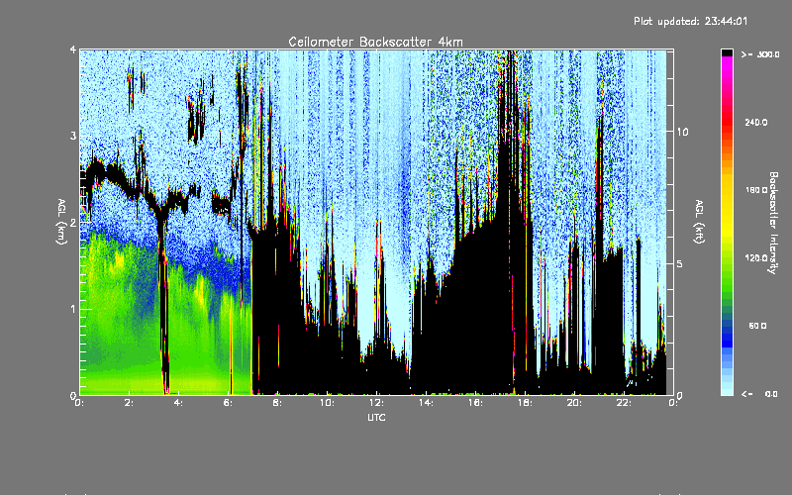Click the '180.0' colorbar value
Screen dimensions: 792x495
point(756,190)
